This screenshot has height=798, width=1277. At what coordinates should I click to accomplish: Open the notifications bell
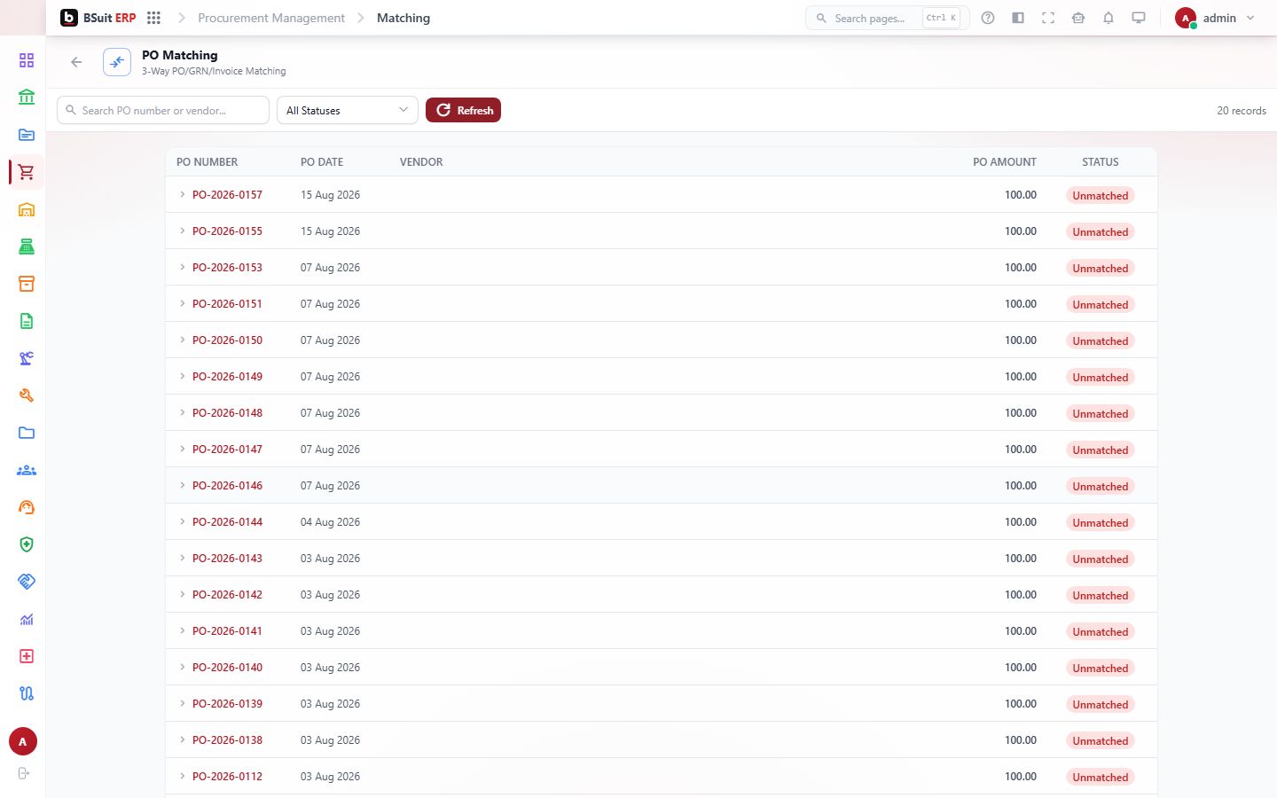[1109, 18]
